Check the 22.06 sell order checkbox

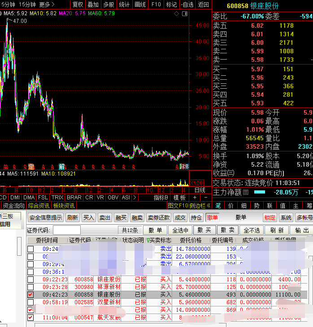(30, 257)
